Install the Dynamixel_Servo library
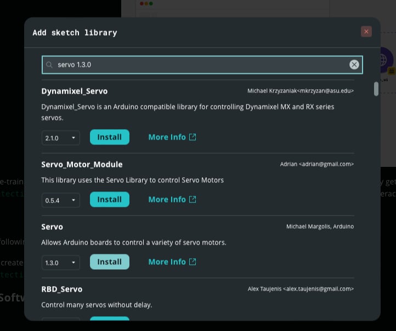Image resolution: width=396 pixels, height=331 pixels. (109, 137)
